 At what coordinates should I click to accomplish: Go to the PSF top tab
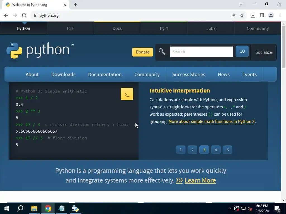pyautogui.click(x=70, y=28)
